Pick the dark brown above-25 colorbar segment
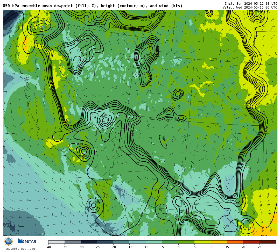The height and width of the screenshot is (252, 280). [x=268, y=242]
